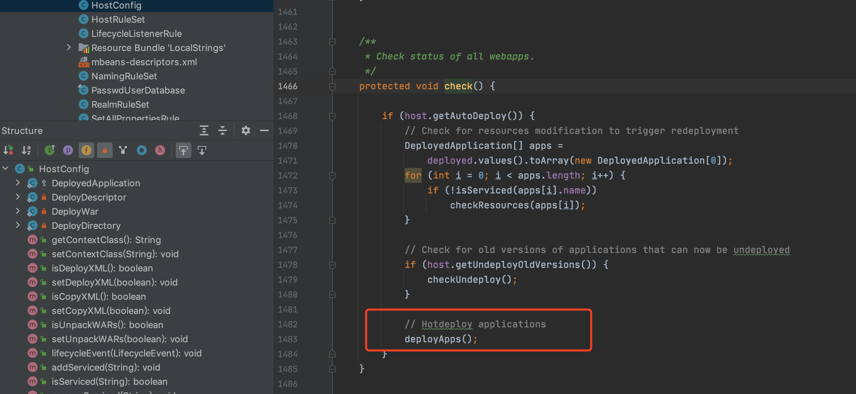Open mbeans-descriptors.xml file
856x394 pixels.
pos(144,62)
